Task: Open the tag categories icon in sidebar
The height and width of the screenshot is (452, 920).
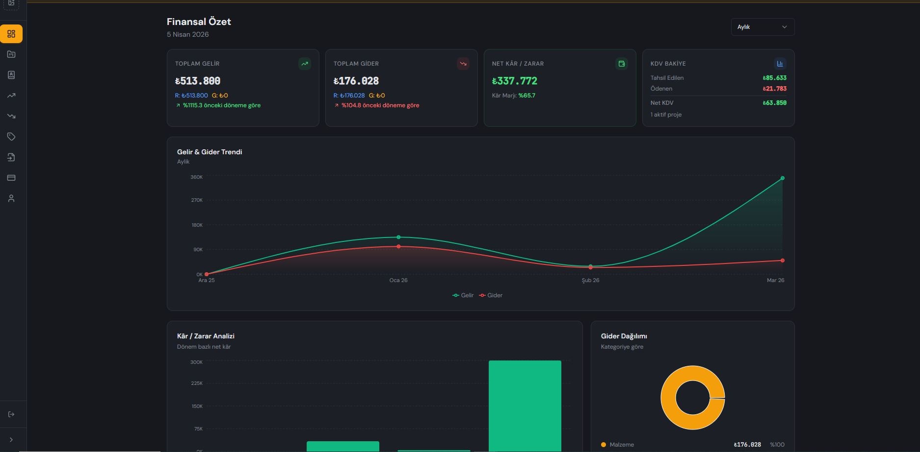Action: (x=11, y=137)
